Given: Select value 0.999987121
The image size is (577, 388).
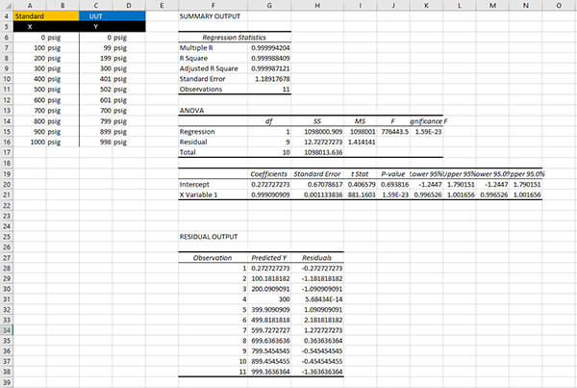Looking at the screenshot, I should [x=270, y=68].
